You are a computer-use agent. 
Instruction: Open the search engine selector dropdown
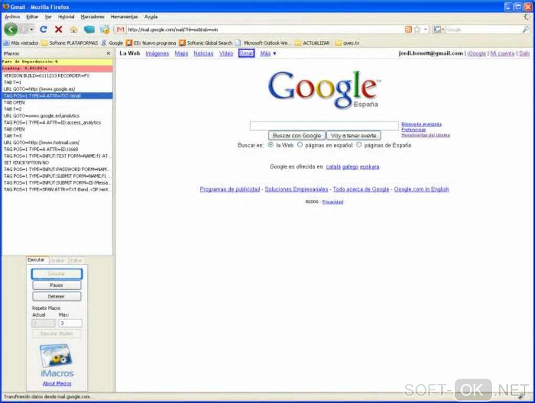pos(443,30)
